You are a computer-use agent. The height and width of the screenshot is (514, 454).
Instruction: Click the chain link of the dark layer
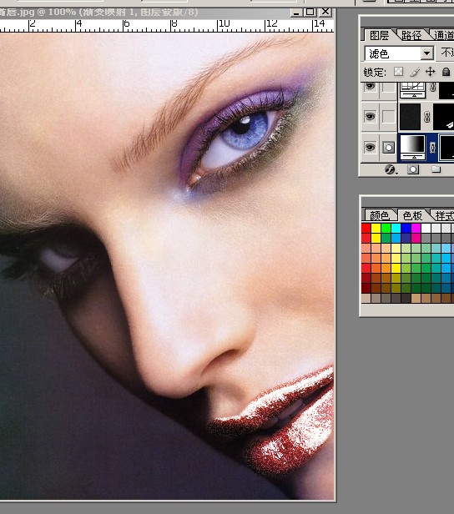coord(426,117)
